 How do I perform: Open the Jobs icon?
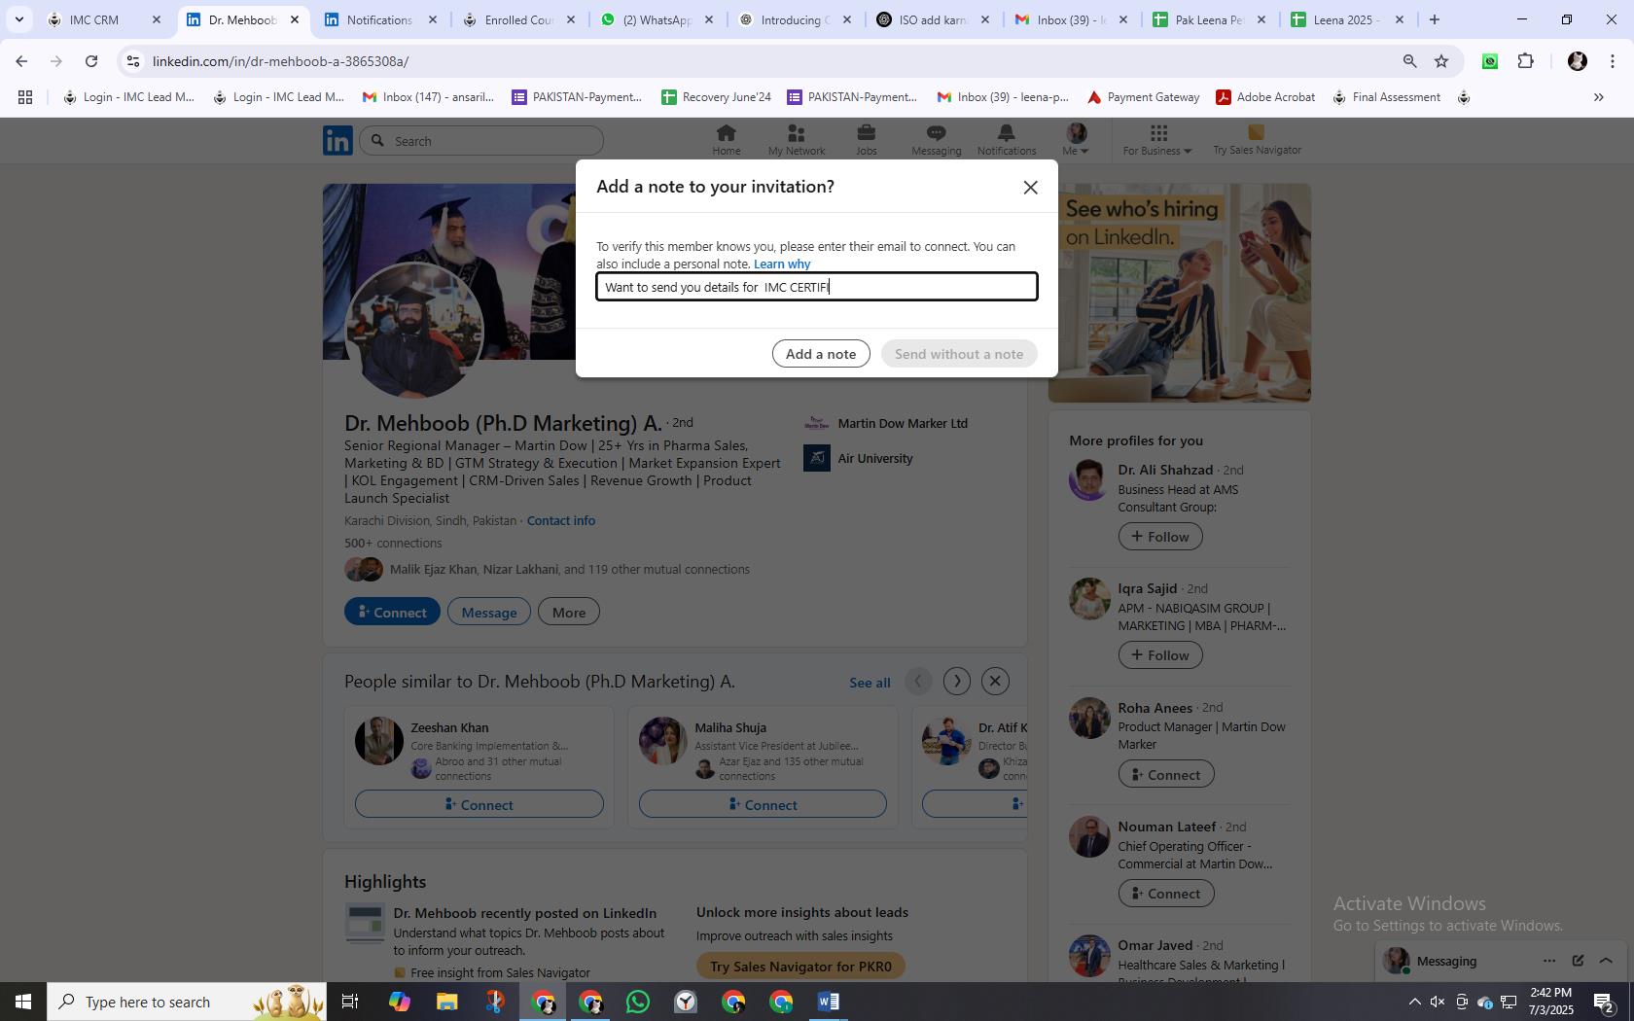tap(866, 140)
